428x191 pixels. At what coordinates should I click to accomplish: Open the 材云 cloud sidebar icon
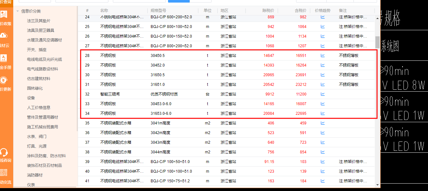[x=4, y=35]
